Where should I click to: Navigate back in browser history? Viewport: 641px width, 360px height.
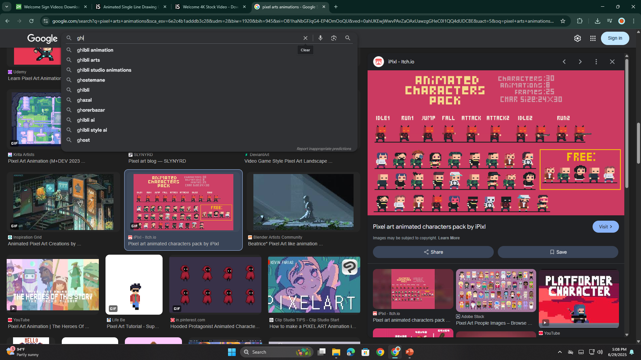click(x=7, y=21)
